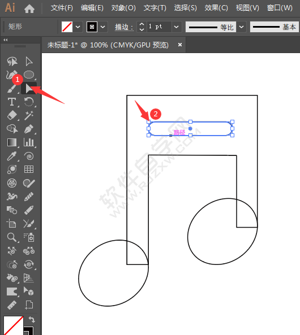Open the fill color dropdown
This screenshot has width=300, height=335.
point(78,27)
